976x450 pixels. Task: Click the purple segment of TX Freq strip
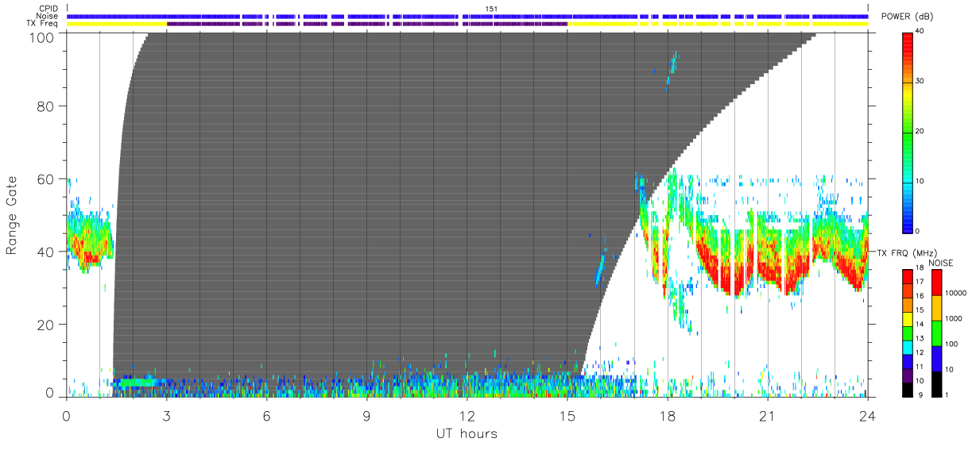coord(366,24)
